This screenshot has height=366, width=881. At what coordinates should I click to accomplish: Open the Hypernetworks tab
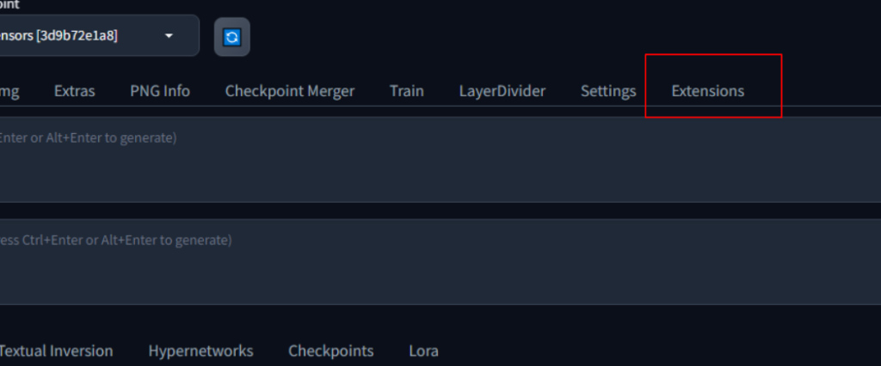[200, 351]
